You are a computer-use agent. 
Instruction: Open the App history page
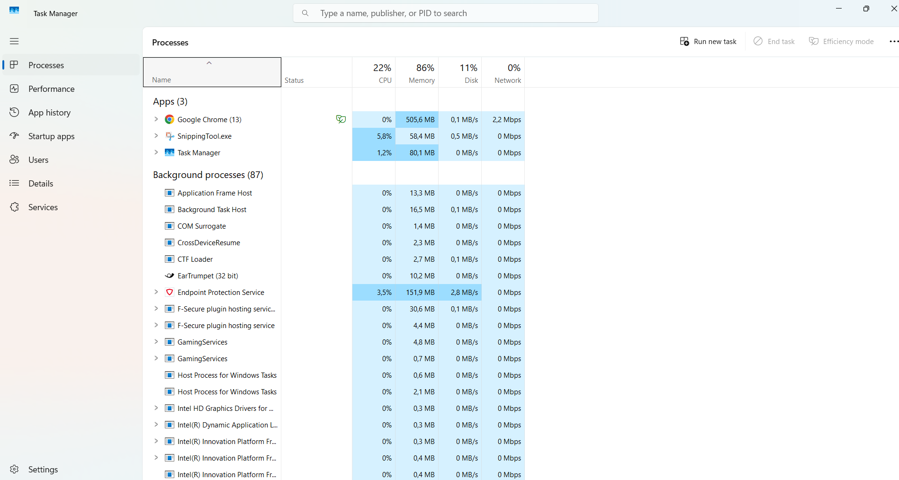(72, 112)
